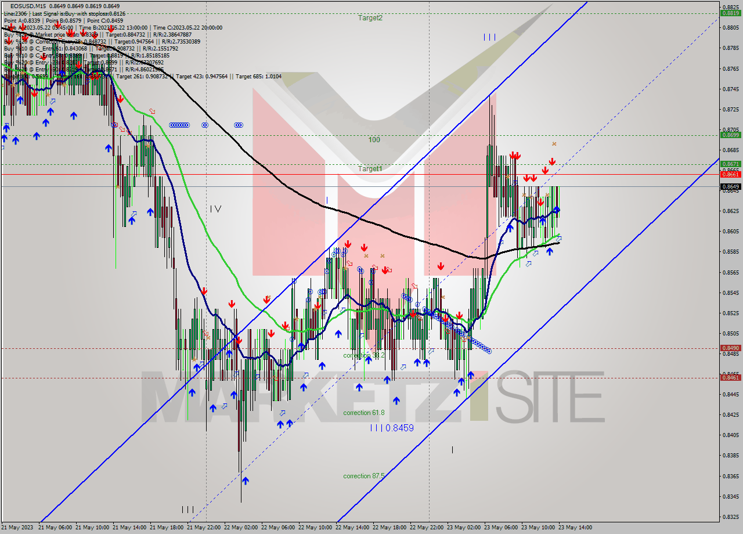Viewport: 743px width, 534px height.
Task: Click the 'correction 61.8' label
Action: click(364, 413)
